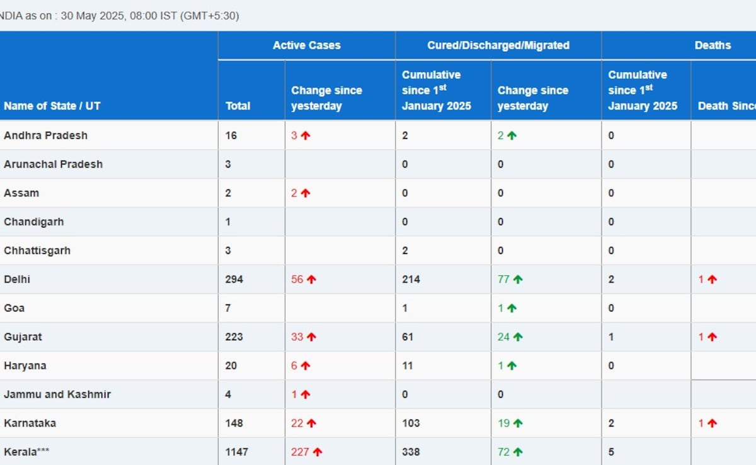Image resolution: width=756 pixels, height=465 pixels.
Task: Select the Kerala*** state name
Action: click(26, 452)
